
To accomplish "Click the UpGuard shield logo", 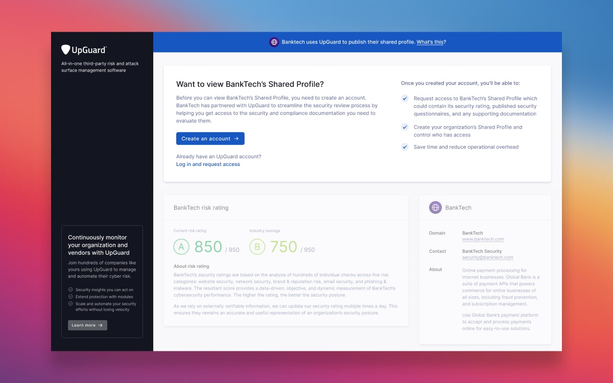I will (x=65, y=50).
